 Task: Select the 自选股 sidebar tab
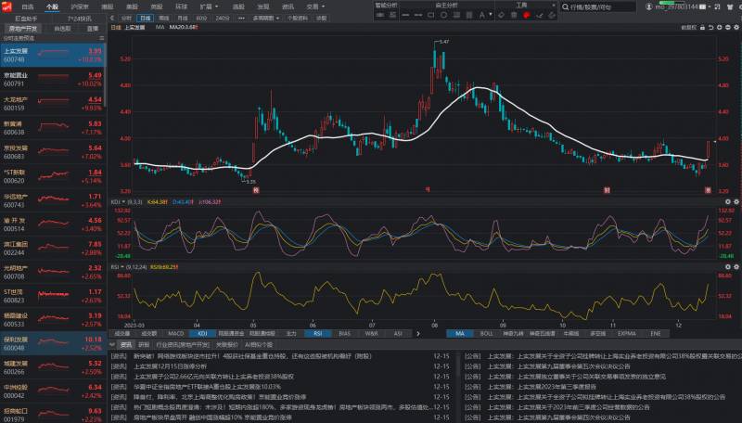coord(62,29)
